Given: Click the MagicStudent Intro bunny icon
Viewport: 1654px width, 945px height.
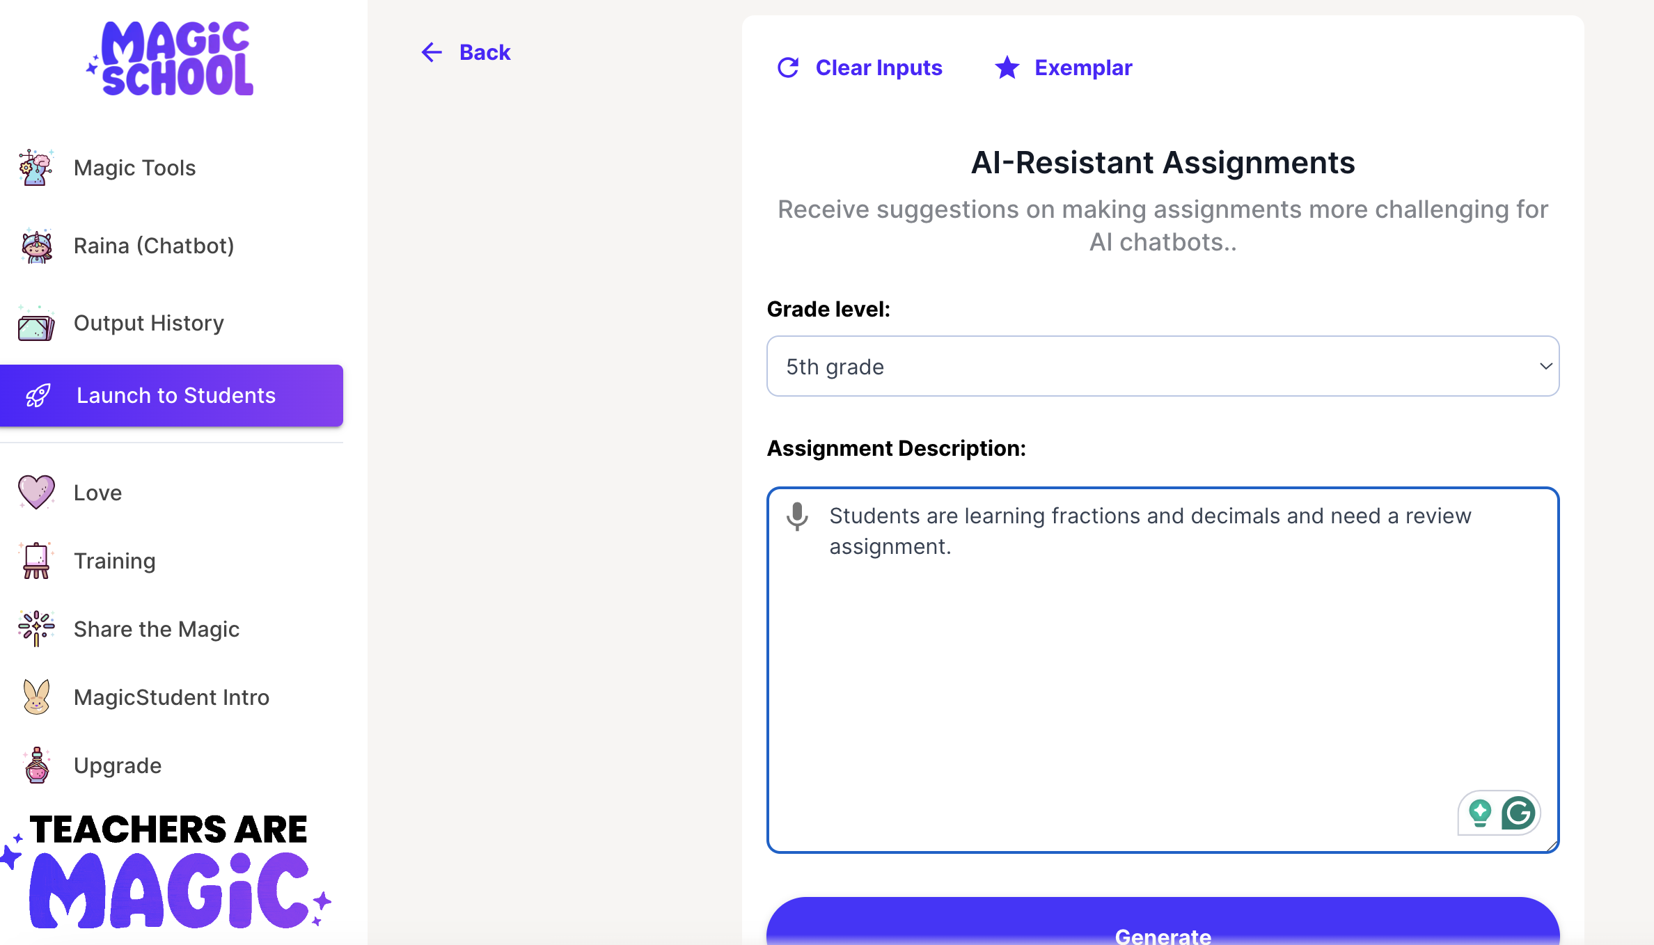Looking at the screenshot, I should 36,697.
